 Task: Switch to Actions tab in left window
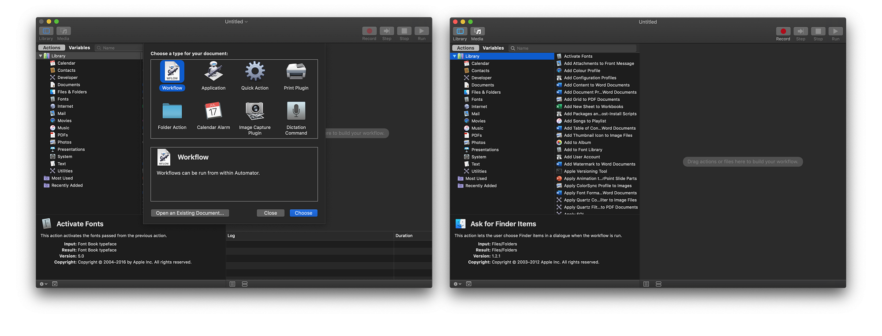click(x=52, y=47)
